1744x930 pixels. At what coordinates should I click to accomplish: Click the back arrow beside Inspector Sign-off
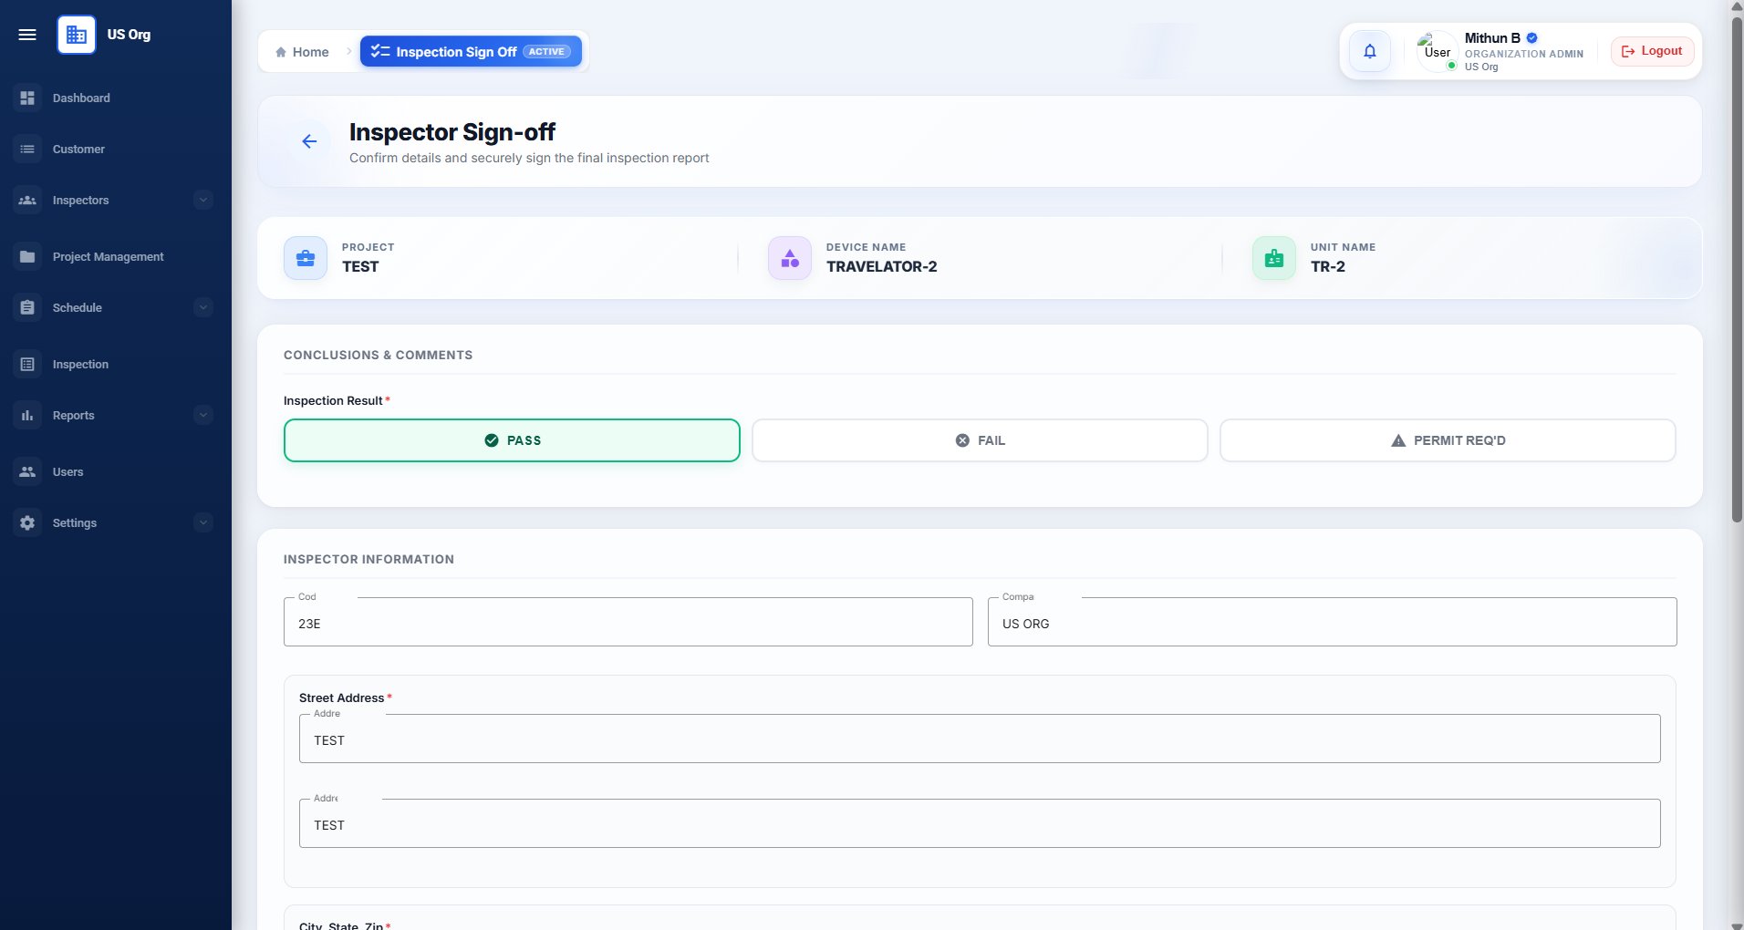tap(309, 141)
